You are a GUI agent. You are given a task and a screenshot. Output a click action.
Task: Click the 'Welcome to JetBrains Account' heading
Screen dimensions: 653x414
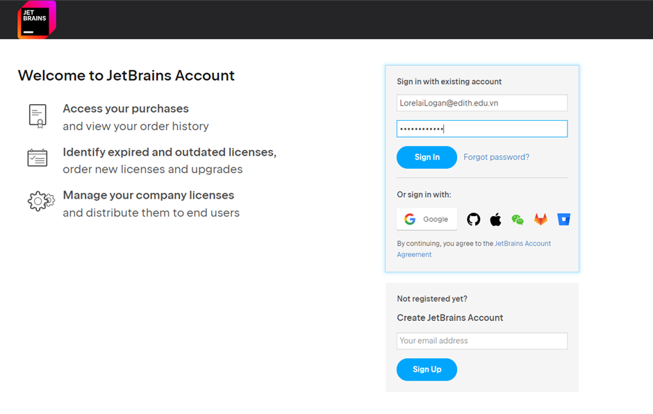point(126,76)
